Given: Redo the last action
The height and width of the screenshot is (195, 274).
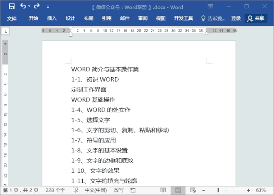Looking at the screenshot, I should (x=37, y=6).
